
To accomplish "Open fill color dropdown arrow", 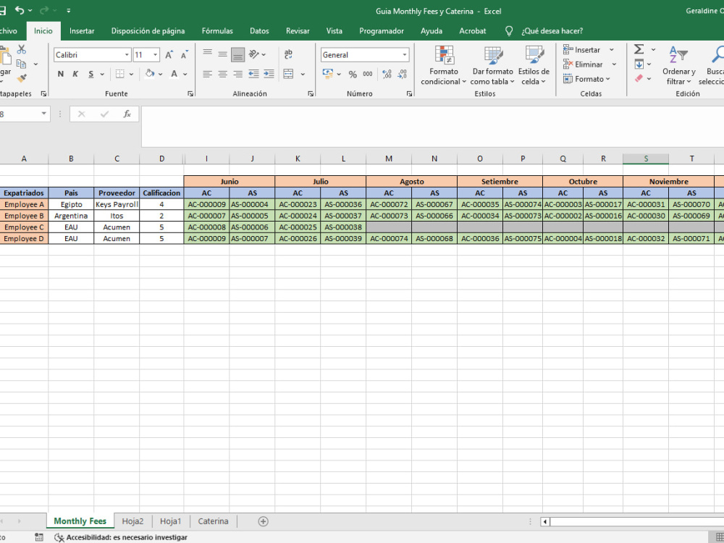I will click(x=160, y=74).
